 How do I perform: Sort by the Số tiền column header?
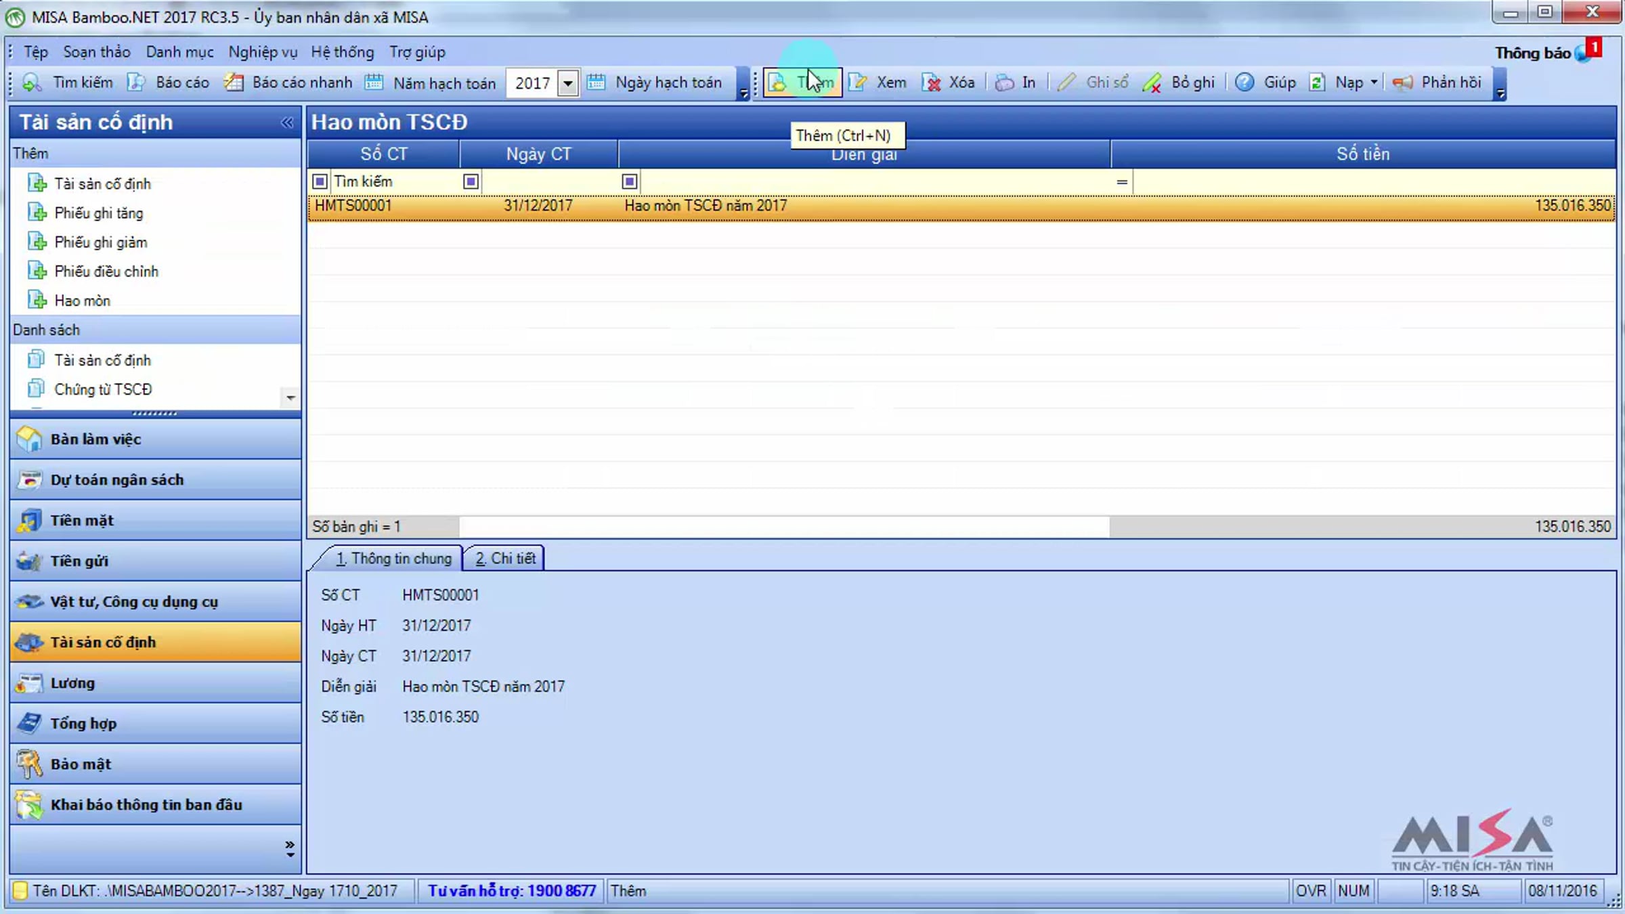tap(1363, 154)
